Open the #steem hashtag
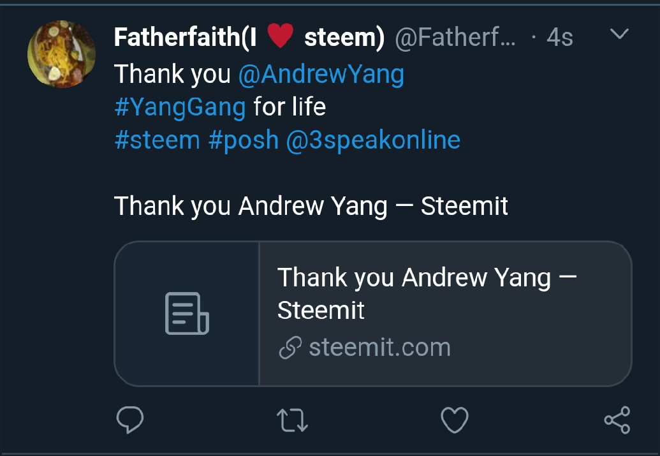 click(x=157, y=140)
